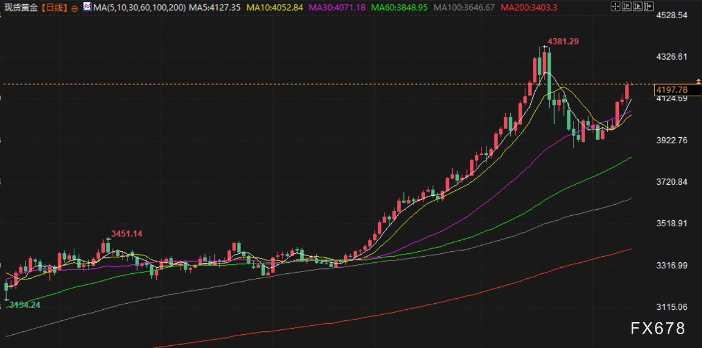Click the 3154.24 low price label
The height and width of the screenshot is (348, 702).
[x=23, y=305]
